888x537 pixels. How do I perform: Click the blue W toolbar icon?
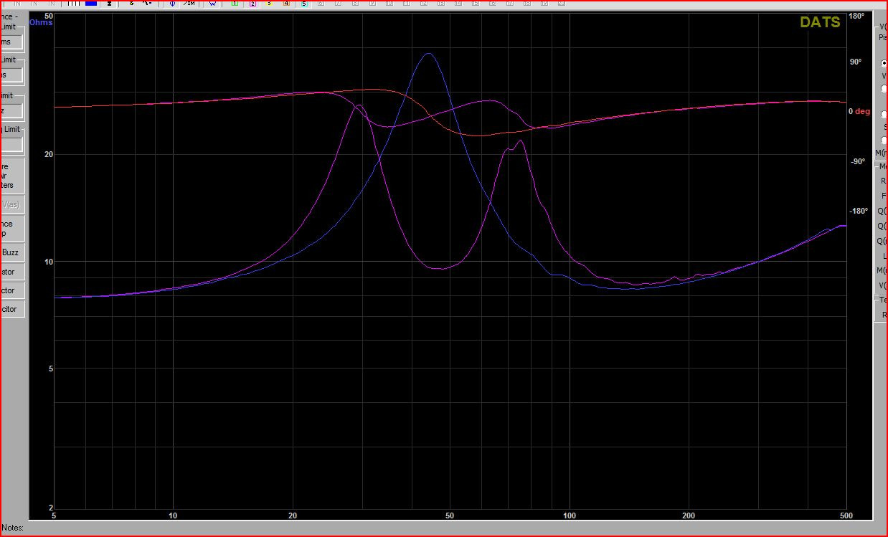click(212, 4)
